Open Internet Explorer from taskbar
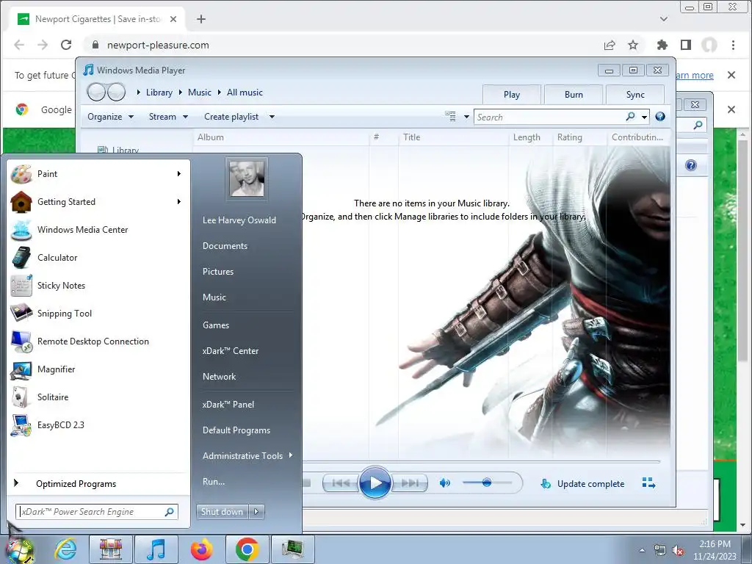752x564 pixels. (x=65, y=549)
